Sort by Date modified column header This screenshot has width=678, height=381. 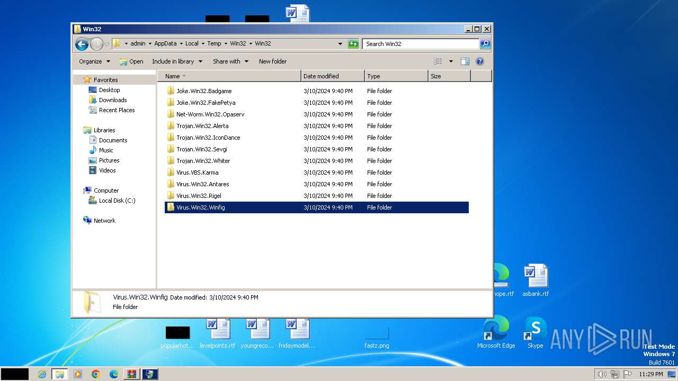tap(333, 76)
